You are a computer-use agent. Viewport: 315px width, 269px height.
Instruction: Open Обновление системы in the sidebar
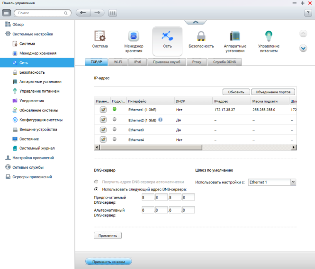coord(39,110)
